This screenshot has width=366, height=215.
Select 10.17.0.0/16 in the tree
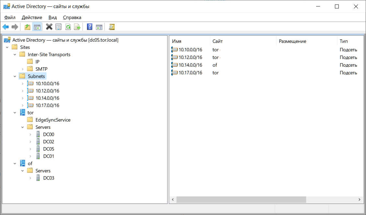pyautogui.click(x=47, y=105)
